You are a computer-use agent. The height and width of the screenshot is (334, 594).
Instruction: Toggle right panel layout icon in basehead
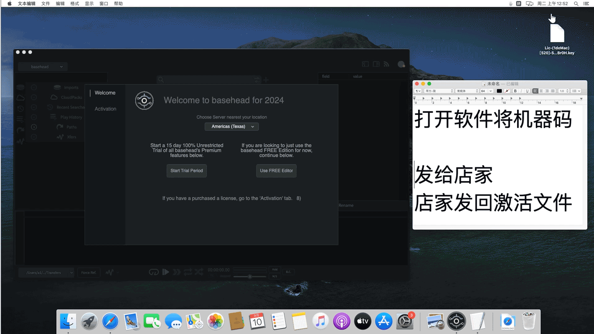376,64
